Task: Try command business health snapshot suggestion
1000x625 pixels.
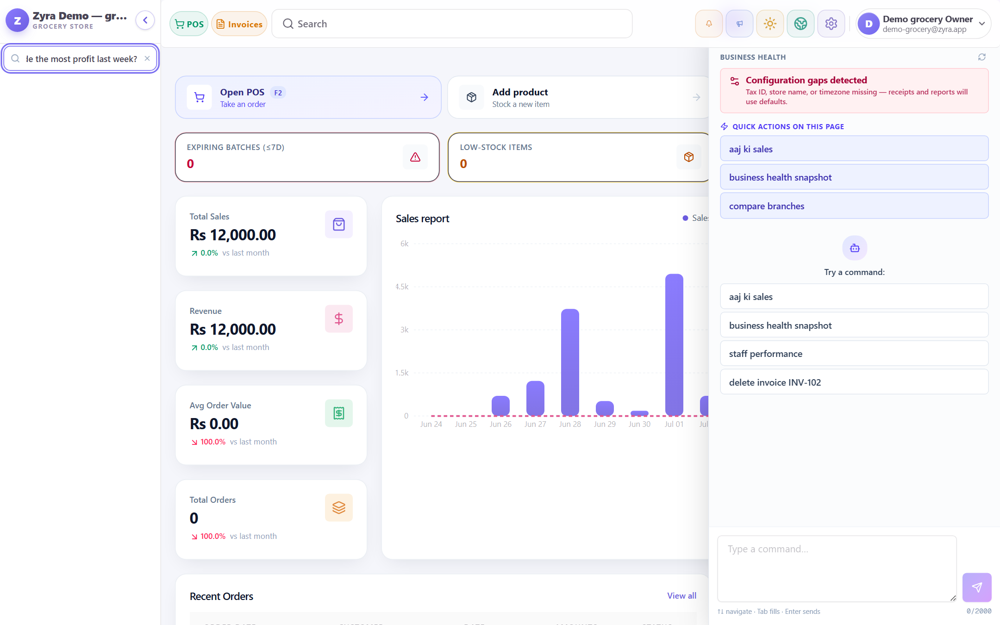Action: pos(854,325)
